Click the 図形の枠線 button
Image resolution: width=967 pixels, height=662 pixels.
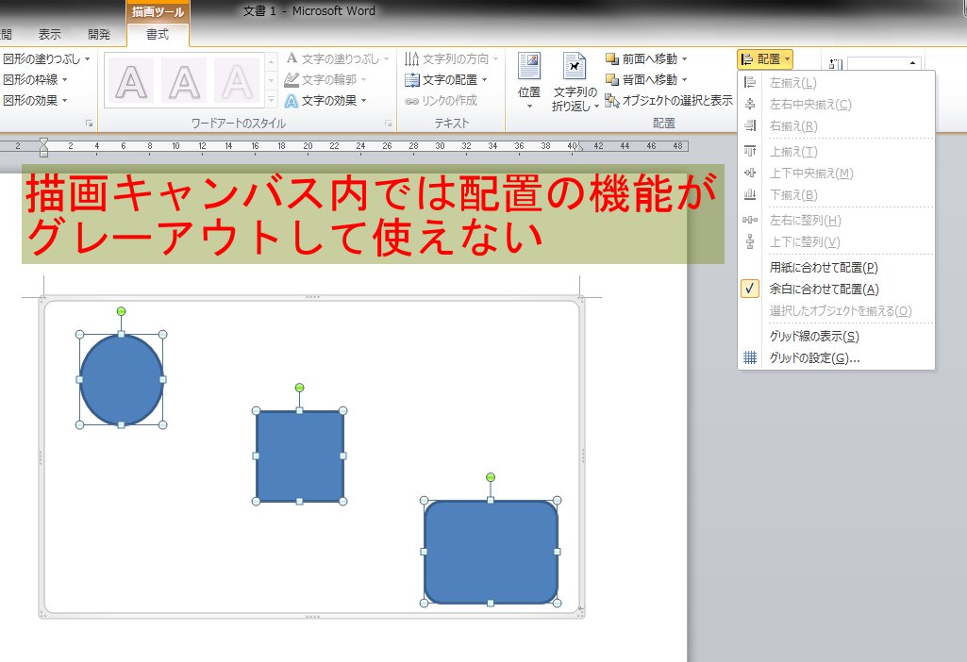pos(28,79)
